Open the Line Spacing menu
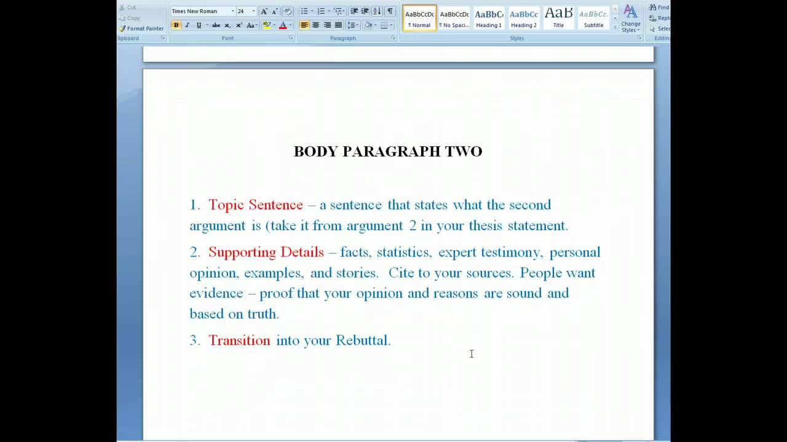Viewport: 787px width, 442px height. [x=352, y=25]
